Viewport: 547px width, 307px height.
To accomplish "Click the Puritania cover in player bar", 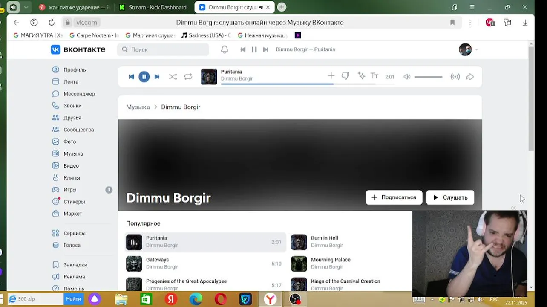I will pos(209,77).
